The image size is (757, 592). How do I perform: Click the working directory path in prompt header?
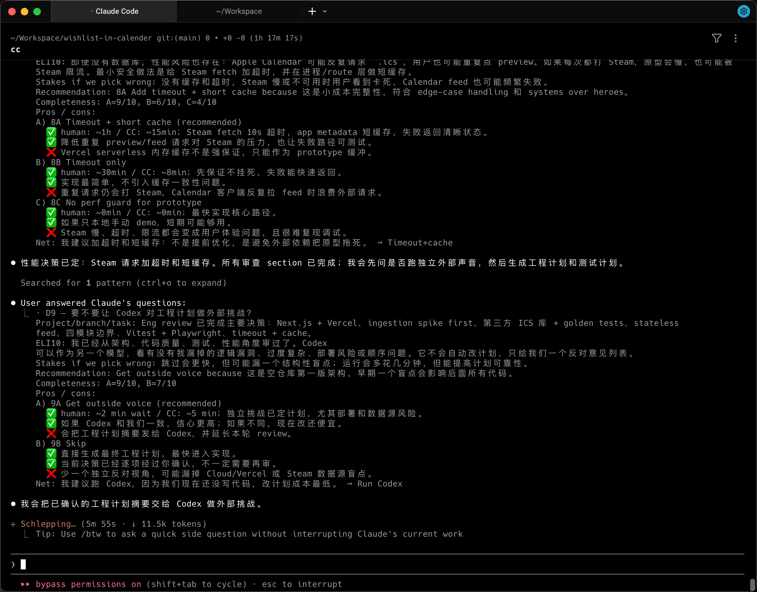81,38
